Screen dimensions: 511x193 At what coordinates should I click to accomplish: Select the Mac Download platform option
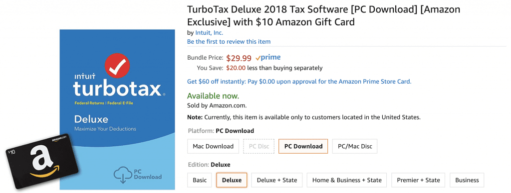coord(213,146)
